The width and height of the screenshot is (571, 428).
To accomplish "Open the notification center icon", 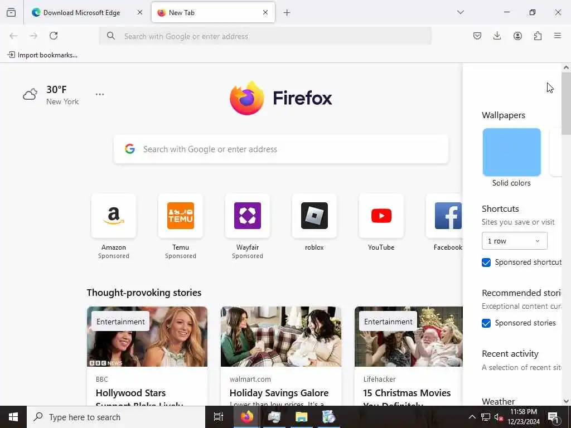I will click(x=554, y=417).
